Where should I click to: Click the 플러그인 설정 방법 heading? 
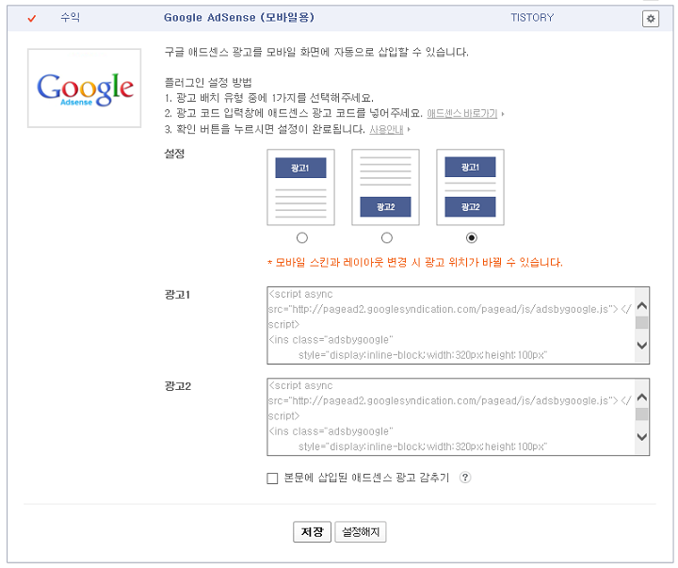pyautogui.click(x=208, y=82)
